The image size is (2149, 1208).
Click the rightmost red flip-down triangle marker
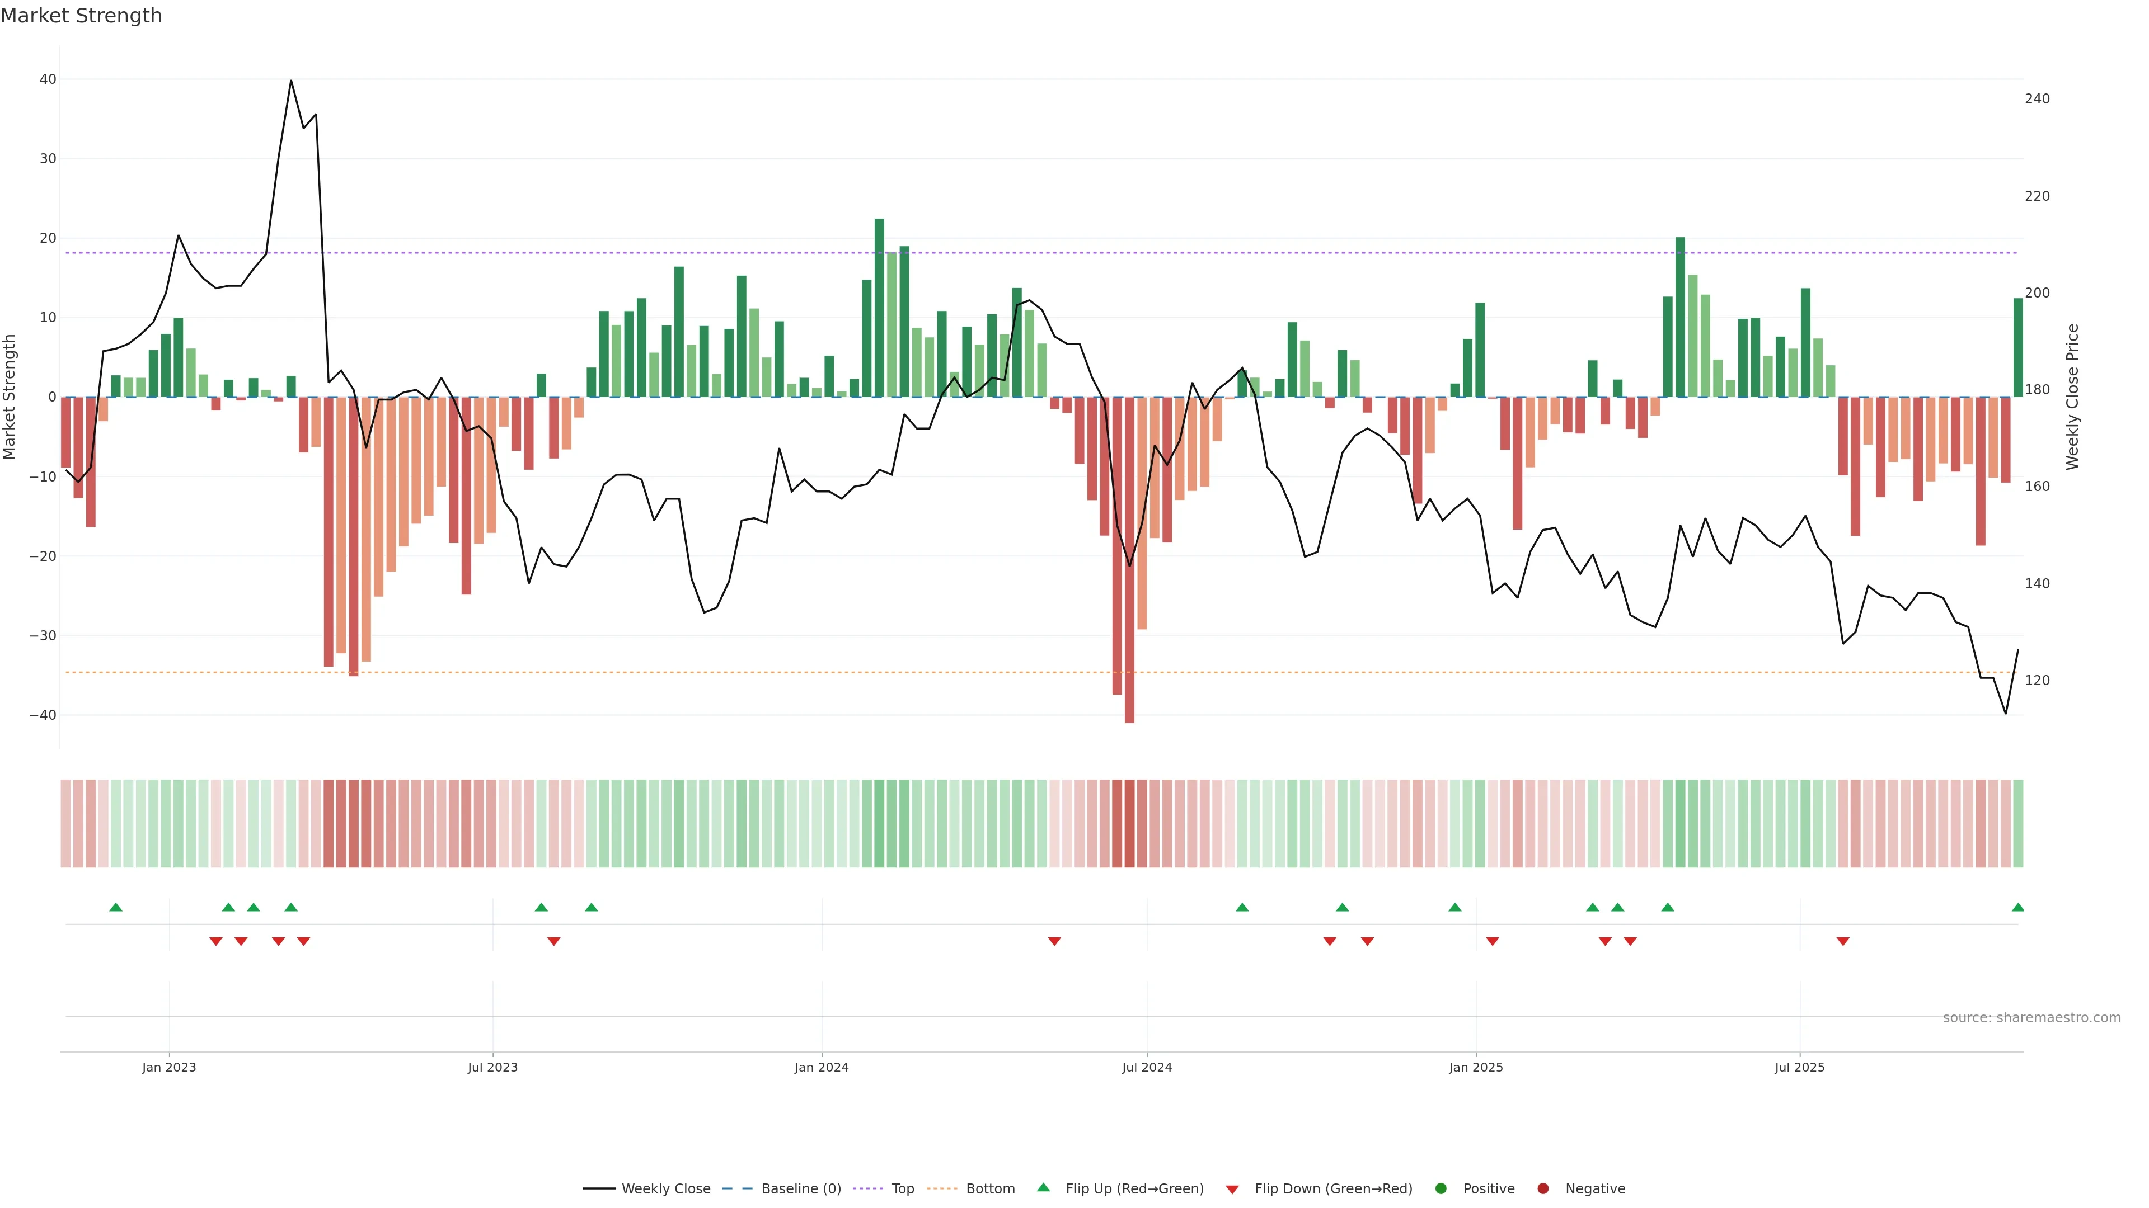pos(1843,941)
